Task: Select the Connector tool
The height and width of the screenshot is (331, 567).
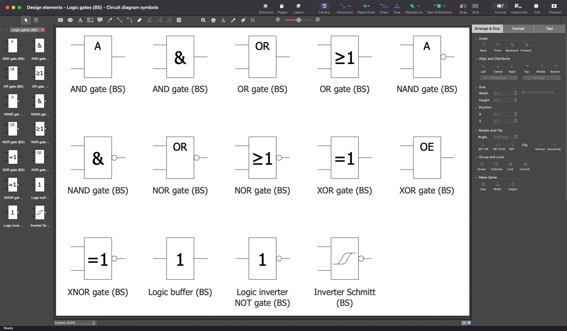Action: 343,8
